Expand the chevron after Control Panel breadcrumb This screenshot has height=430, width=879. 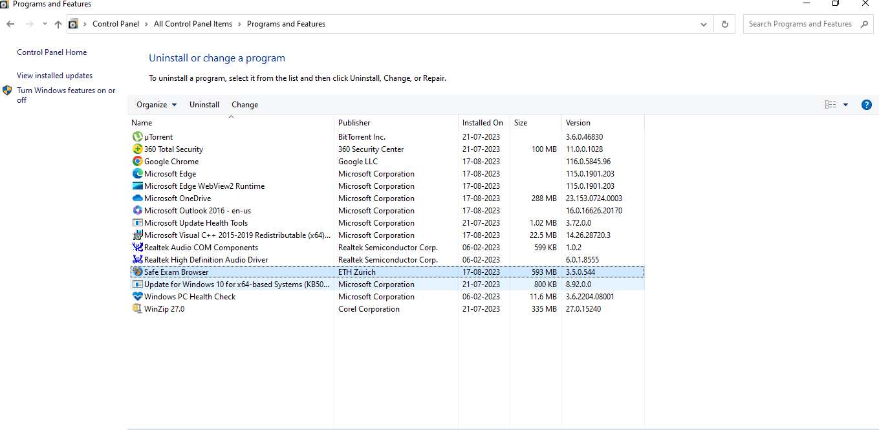click(x=146, y=24)
